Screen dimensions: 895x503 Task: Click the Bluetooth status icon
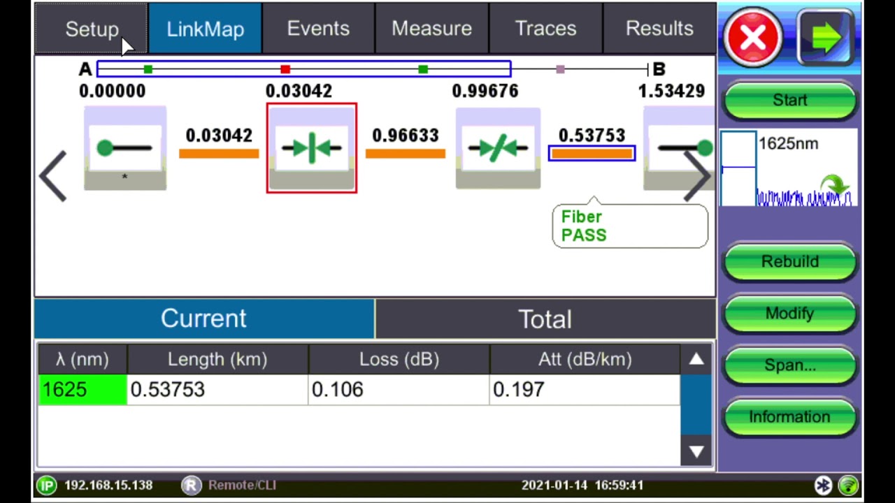coord(823,485)
